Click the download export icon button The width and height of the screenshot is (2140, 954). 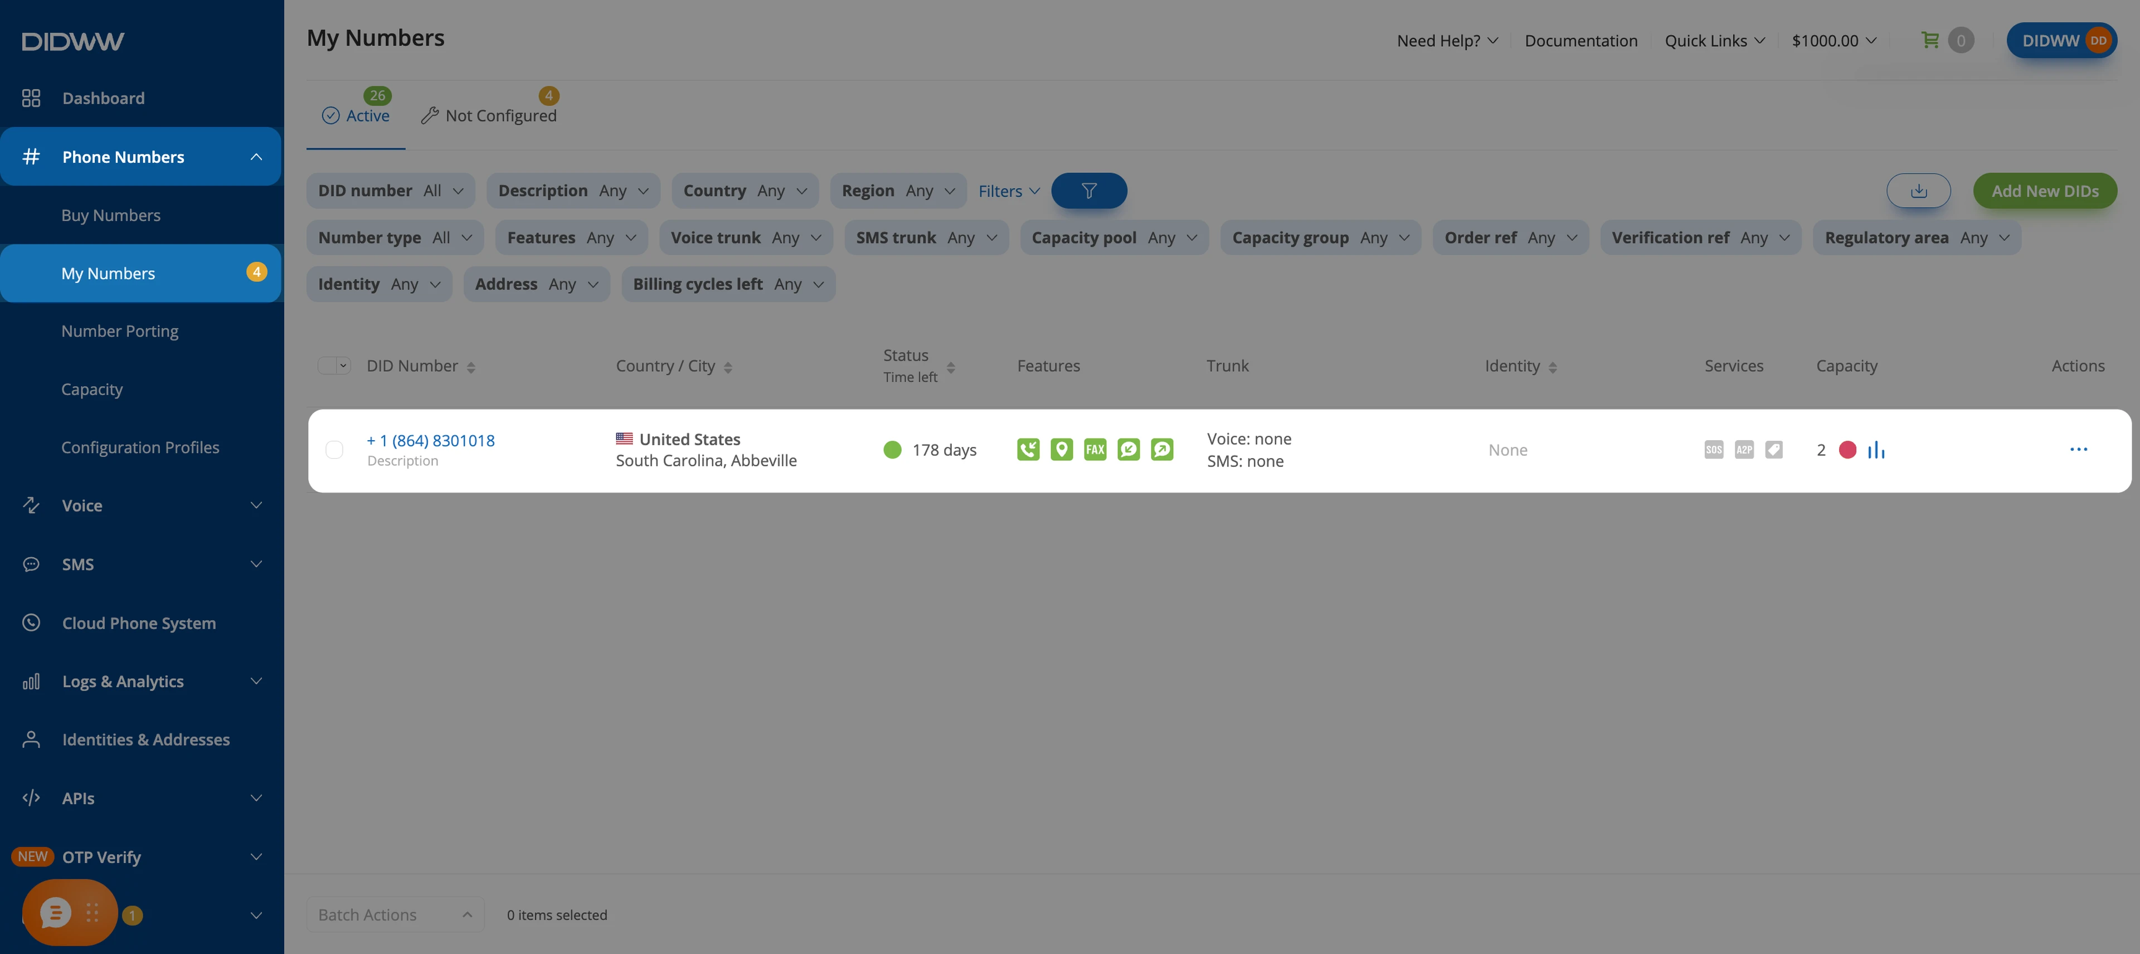(x=1918, y=191)
